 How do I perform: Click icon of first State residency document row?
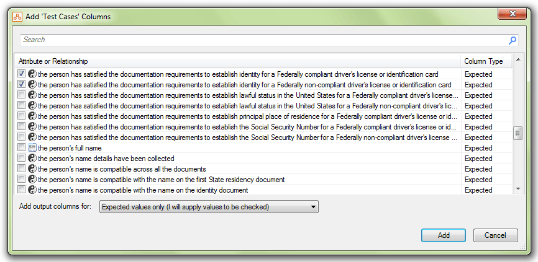tap(32, 180)
